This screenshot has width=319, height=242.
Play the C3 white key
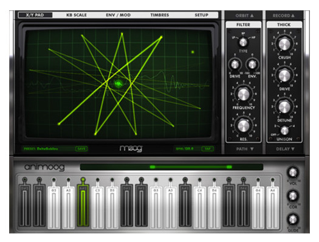[x=98, y=207]
